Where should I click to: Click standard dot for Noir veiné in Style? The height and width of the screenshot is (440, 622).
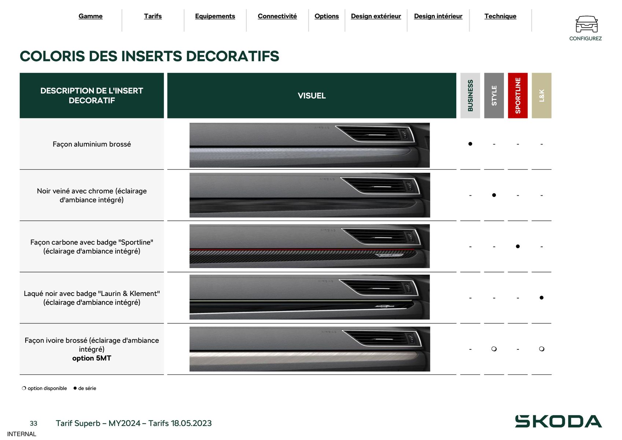[x=494, y=195]
